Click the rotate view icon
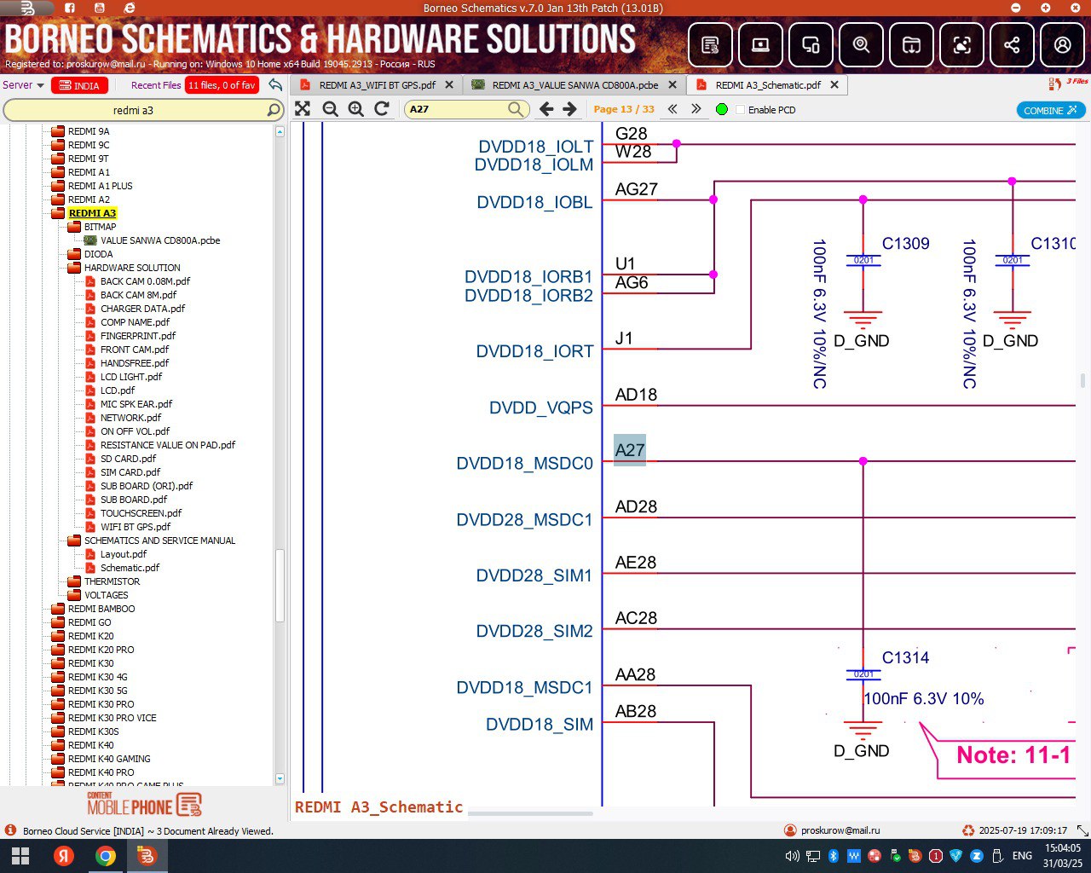Screen dimensions: 1091x873 point(381,109)
